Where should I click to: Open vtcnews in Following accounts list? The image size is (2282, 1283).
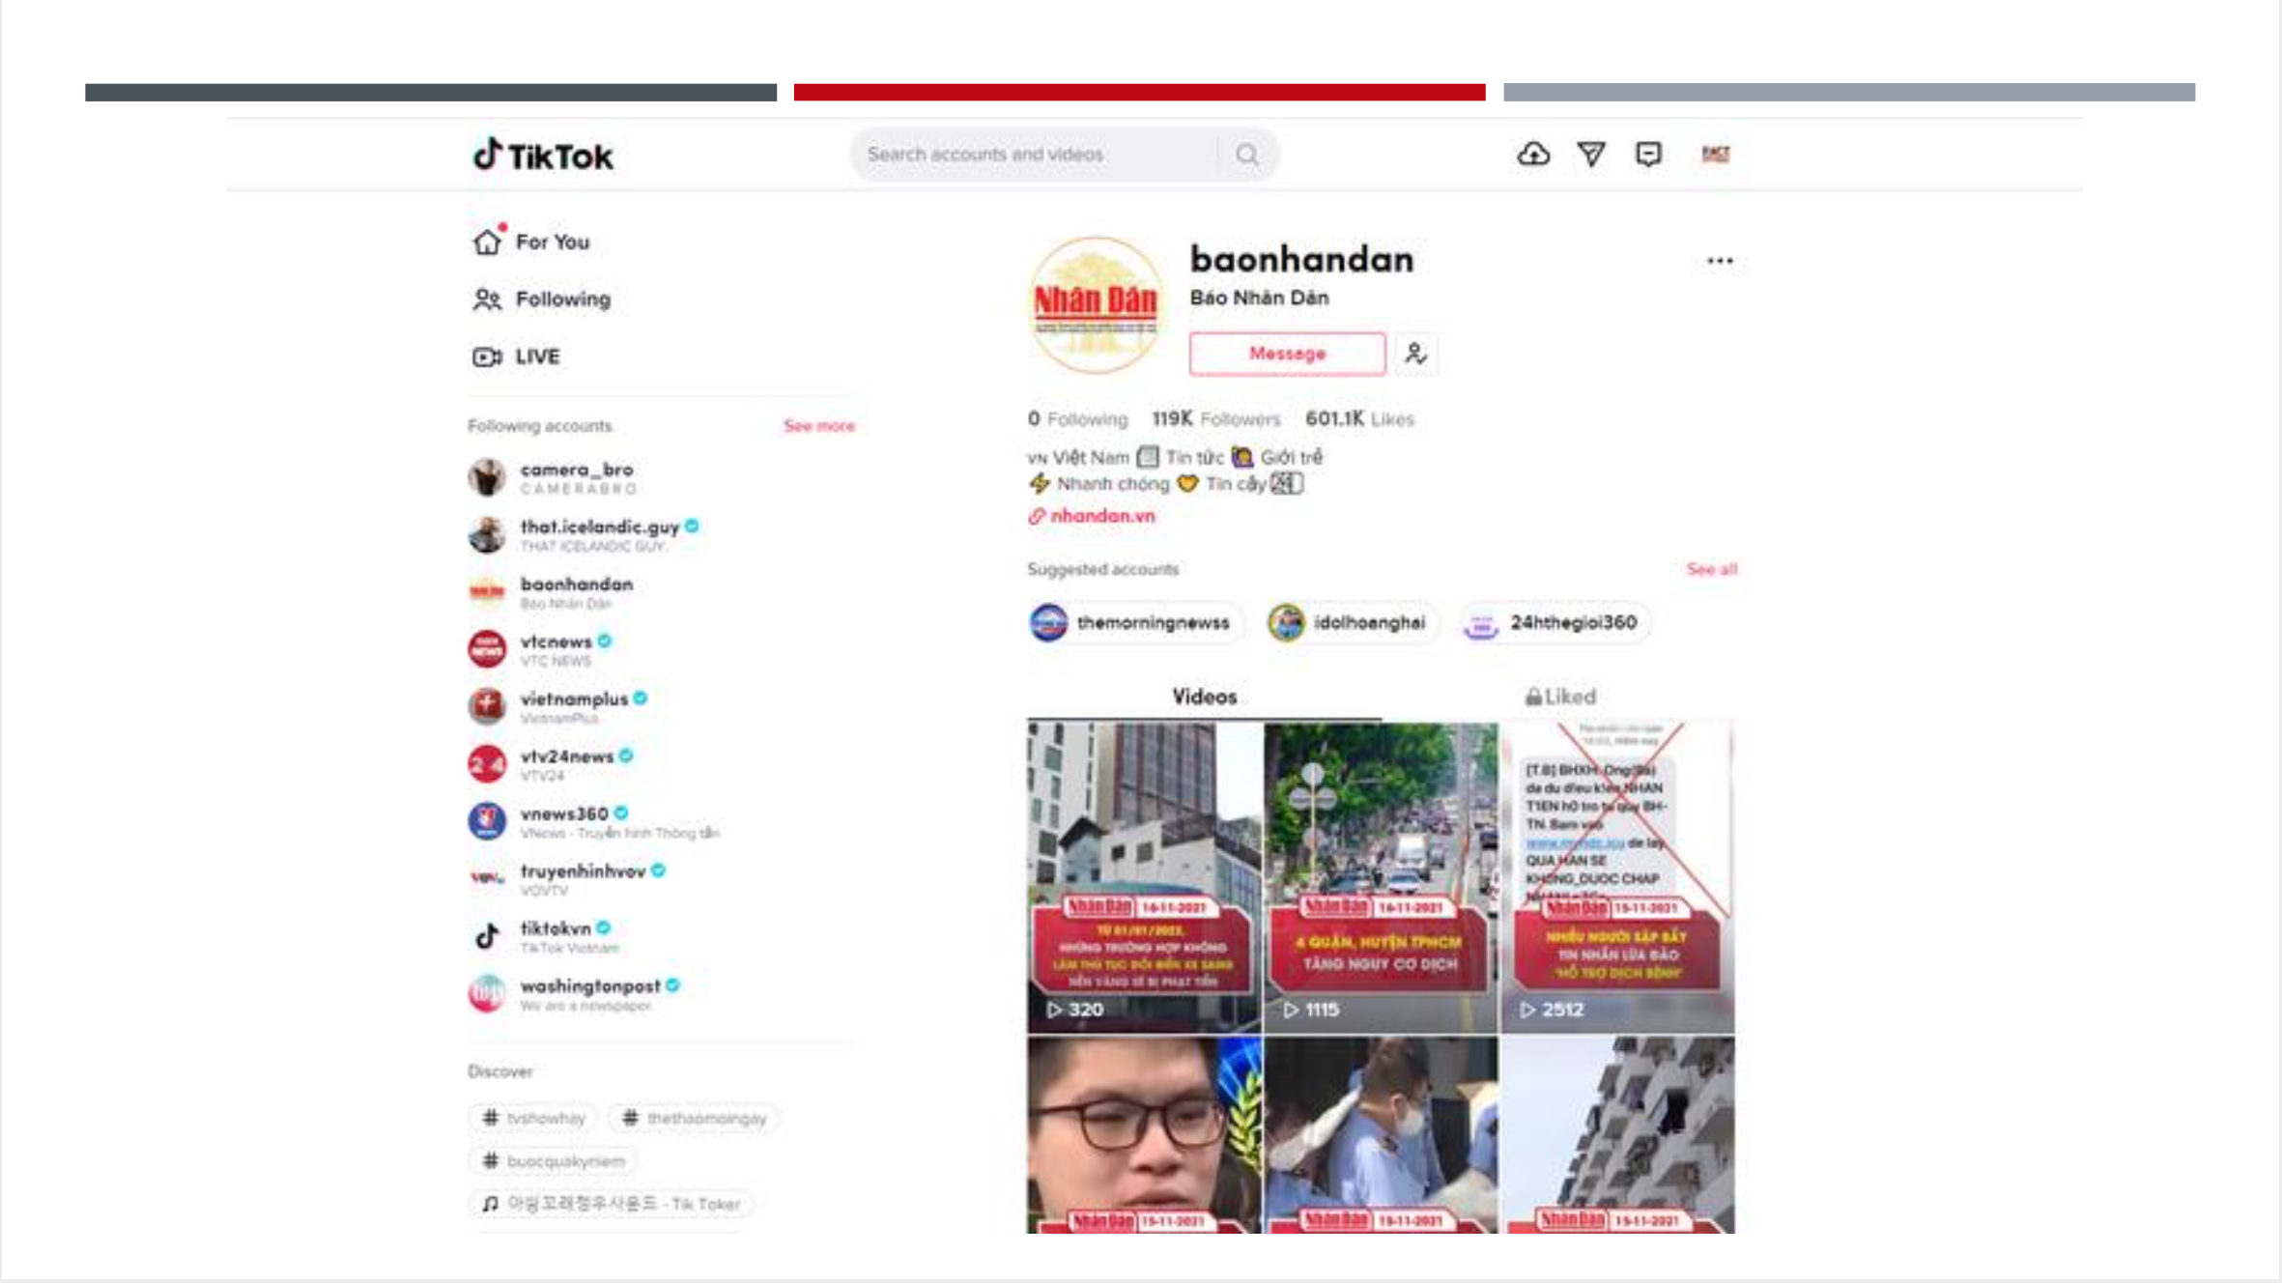556,642
